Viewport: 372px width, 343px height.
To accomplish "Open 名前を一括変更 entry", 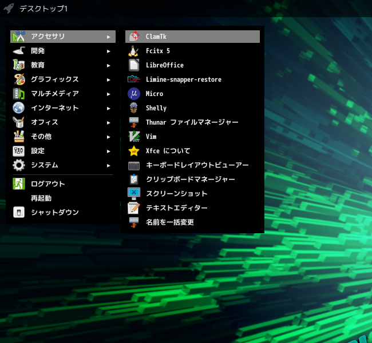I will 192,222.
